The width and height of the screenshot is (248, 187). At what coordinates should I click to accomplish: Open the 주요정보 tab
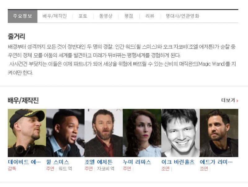pos(22,16)
